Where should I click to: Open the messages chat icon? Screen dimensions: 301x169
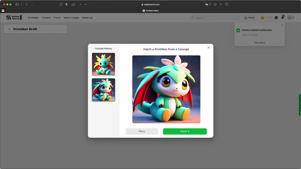276,18
